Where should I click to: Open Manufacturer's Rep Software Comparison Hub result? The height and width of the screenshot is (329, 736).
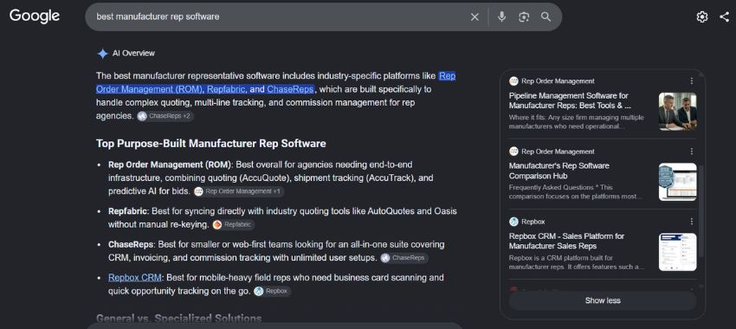(558, 171)
